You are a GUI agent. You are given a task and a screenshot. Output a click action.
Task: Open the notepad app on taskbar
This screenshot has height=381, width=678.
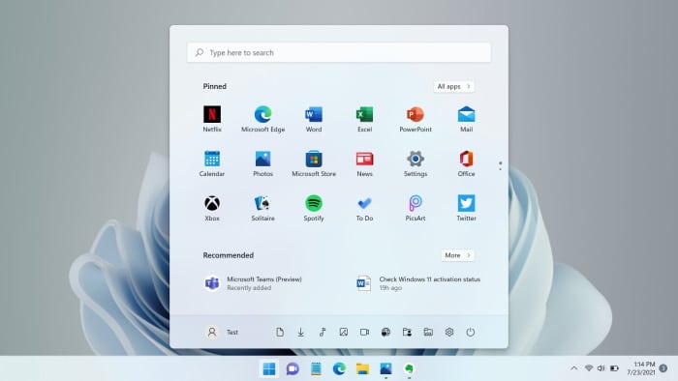(x=316, y=368)
